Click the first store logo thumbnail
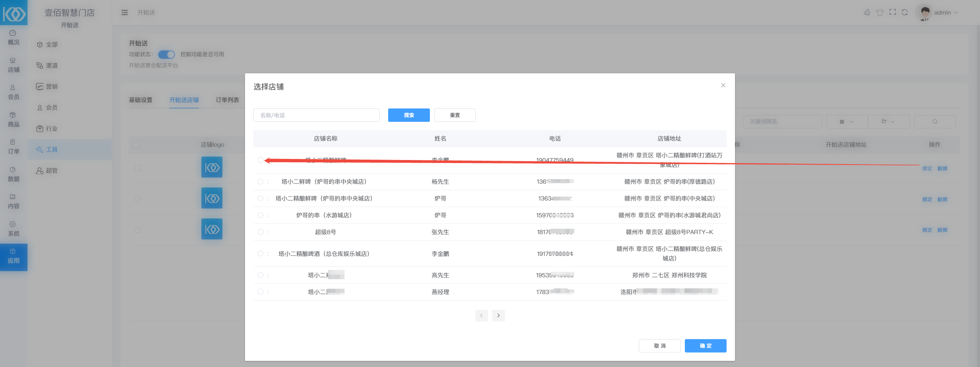Image resolution: width=980 pixels, height=367 pixels. (212, 167)
